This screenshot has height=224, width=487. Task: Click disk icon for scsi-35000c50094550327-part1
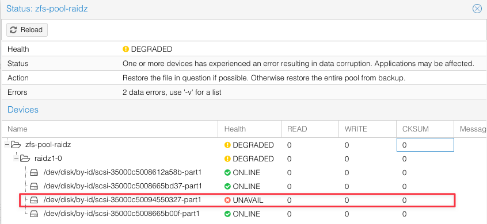coord(34,200)
